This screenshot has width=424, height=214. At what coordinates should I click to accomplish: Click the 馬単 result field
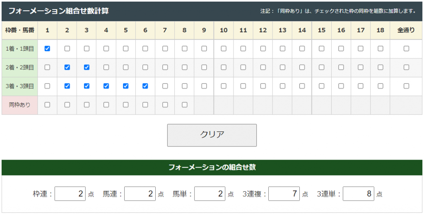tap(210, 194)
